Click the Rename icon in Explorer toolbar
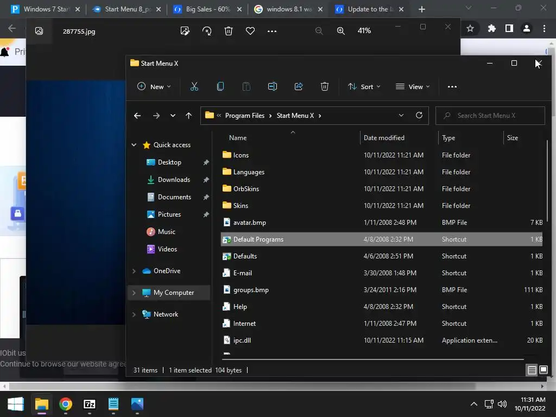 273,86
